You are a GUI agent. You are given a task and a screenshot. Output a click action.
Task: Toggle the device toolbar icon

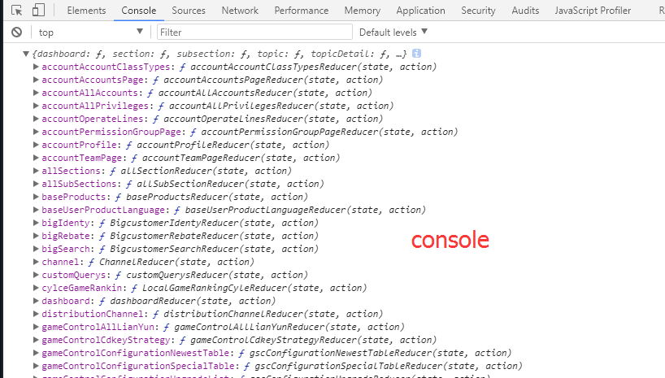[38, 11]
